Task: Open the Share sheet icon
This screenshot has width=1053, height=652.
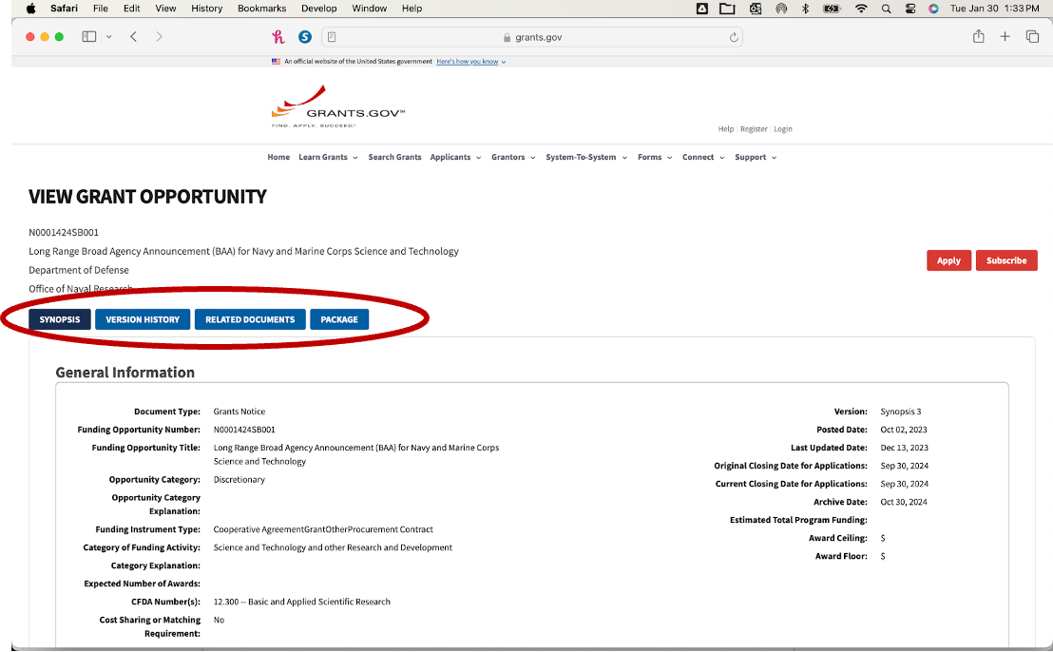Action: point(979,36)
